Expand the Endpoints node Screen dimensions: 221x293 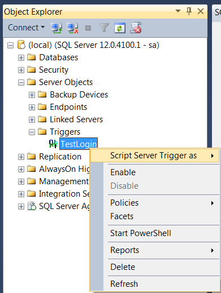pos(32,107)
